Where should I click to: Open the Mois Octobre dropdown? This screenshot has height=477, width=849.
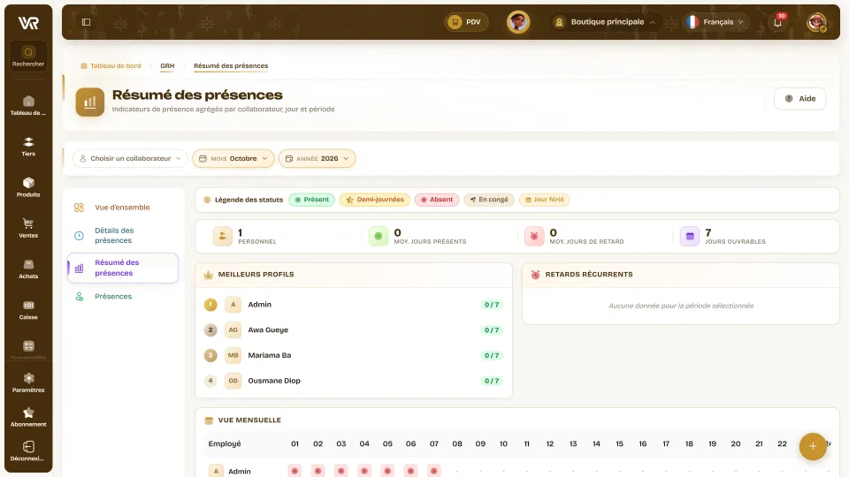click(233, 158)
